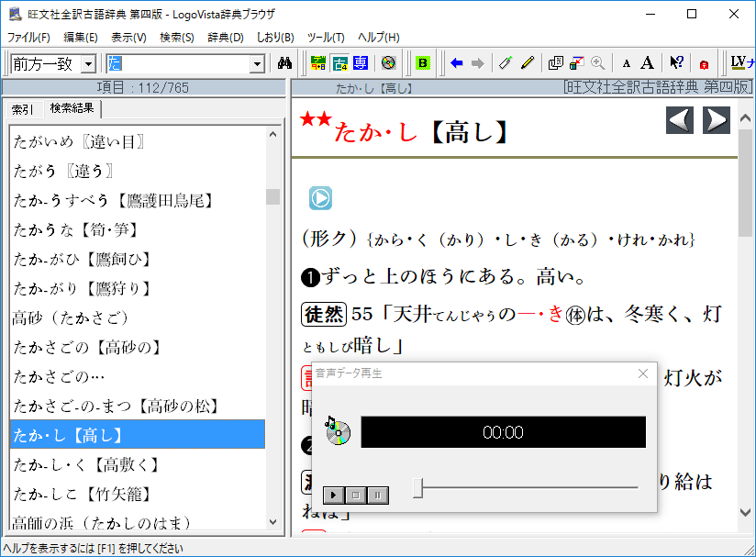
Task: Open the ヘルプ(H) menu
Action: pos(379,37)
